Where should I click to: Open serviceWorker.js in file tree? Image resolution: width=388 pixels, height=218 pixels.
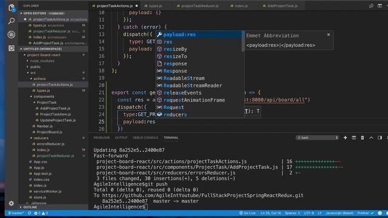pos(47,191)
